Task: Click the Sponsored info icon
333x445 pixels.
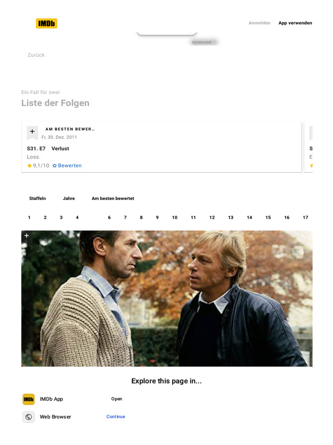Action: (x=215, y=42)
